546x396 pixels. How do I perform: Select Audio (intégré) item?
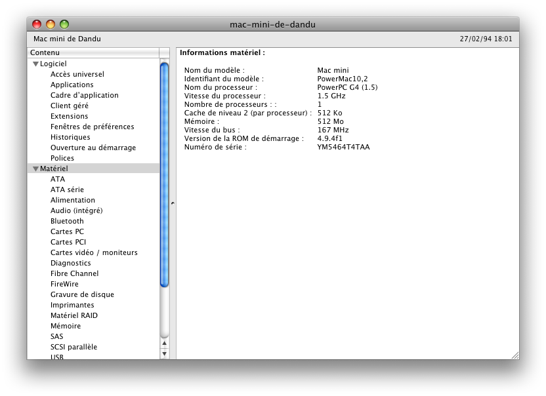(76, 210)
